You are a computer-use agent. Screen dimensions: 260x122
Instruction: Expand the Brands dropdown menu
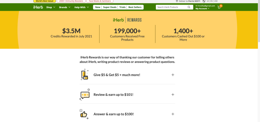click(65, 7)
